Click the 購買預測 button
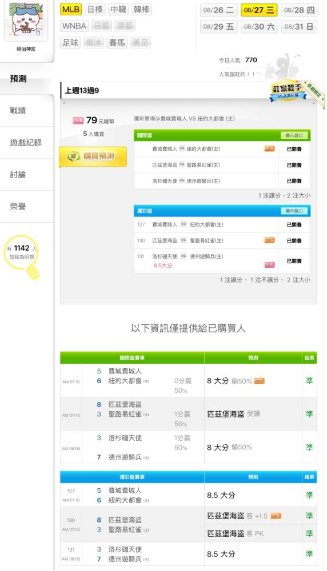This screenshot has width=327, height=571. [x=93, y=156]
